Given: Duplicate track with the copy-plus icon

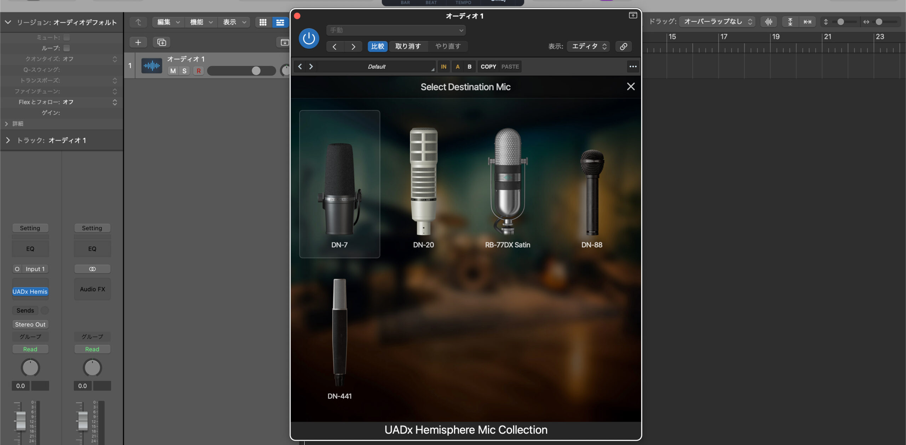Looking at the screenshot, I should pos(161,42).
